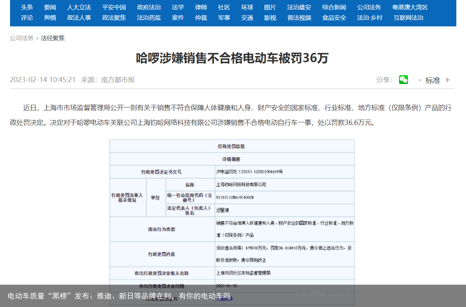Open 评论 navigation link
Image resolution: width=466 pixels, height=307 pixels.
pos(27,17)
